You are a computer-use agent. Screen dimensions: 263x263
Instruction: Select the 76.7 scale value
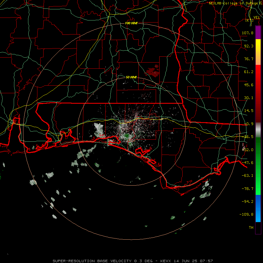[249, 59]
